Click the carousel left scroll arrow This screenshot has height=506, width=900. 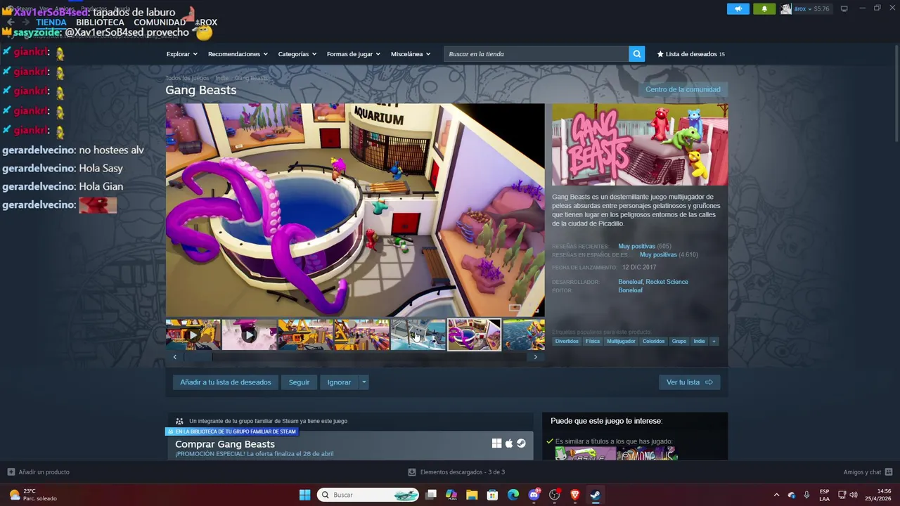click(175, 357)
